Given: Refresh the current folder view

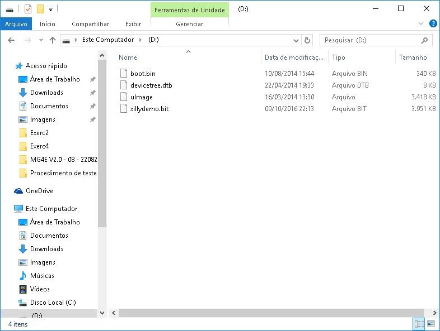Looking at the screenshot, I should 307,40.
